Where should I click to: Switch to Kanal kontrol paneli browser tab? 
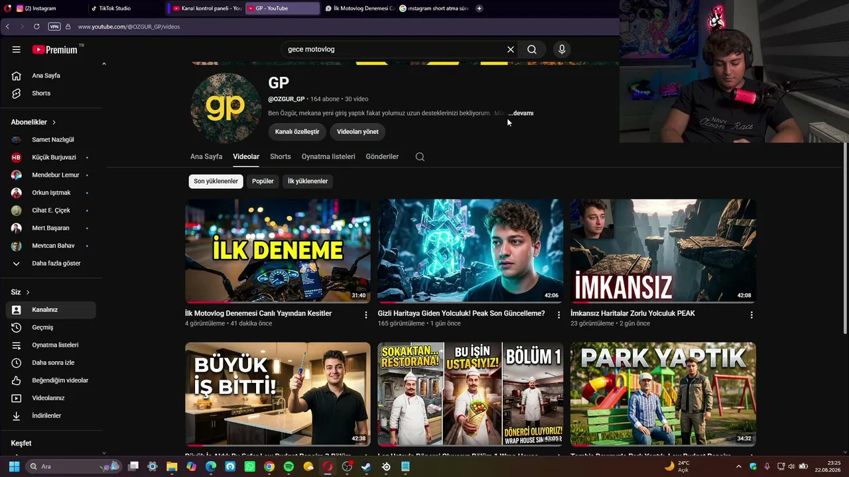pos(206,9)
